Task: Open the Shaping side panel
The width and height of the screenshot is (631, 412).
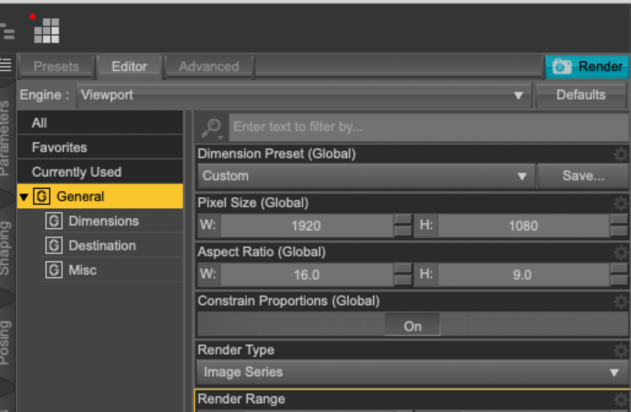Action: click(6, 246)
